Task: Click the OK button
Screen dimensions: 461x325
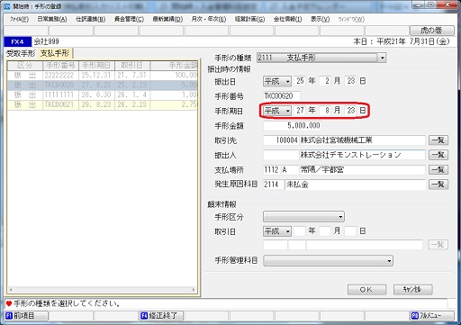Action: [366, 290]
